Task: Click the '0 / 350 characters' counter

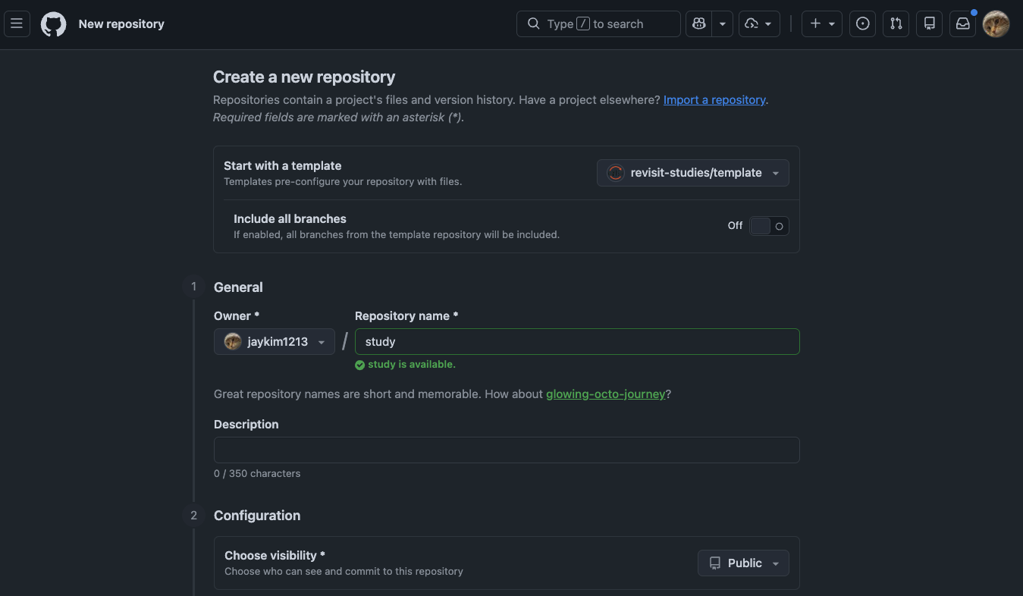Action: (x=257, y=474)
